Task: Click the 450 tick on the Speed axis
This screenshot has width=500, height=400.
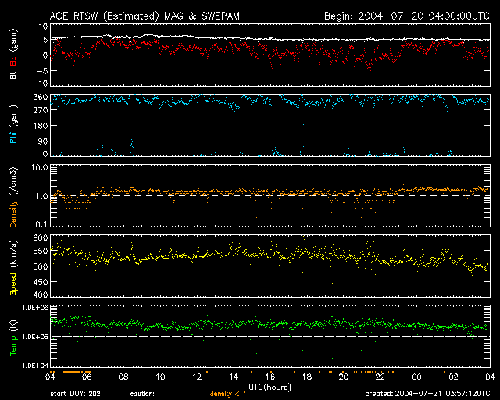Action: (x=39, y=280)
